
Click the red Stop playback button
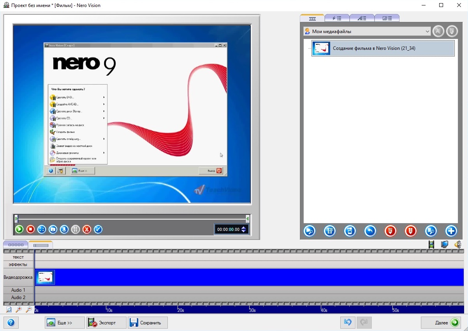click(30, 229)
